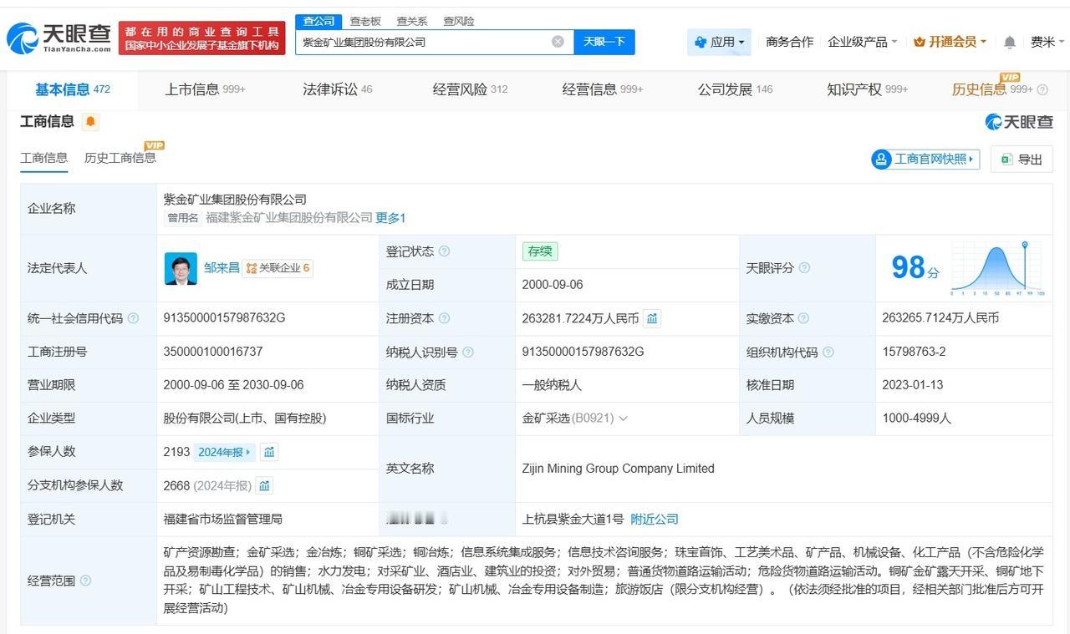This screenshot has width=1070, height=634.
Task: Click the gift icon beside 开通会员
Action: point(920,40)
